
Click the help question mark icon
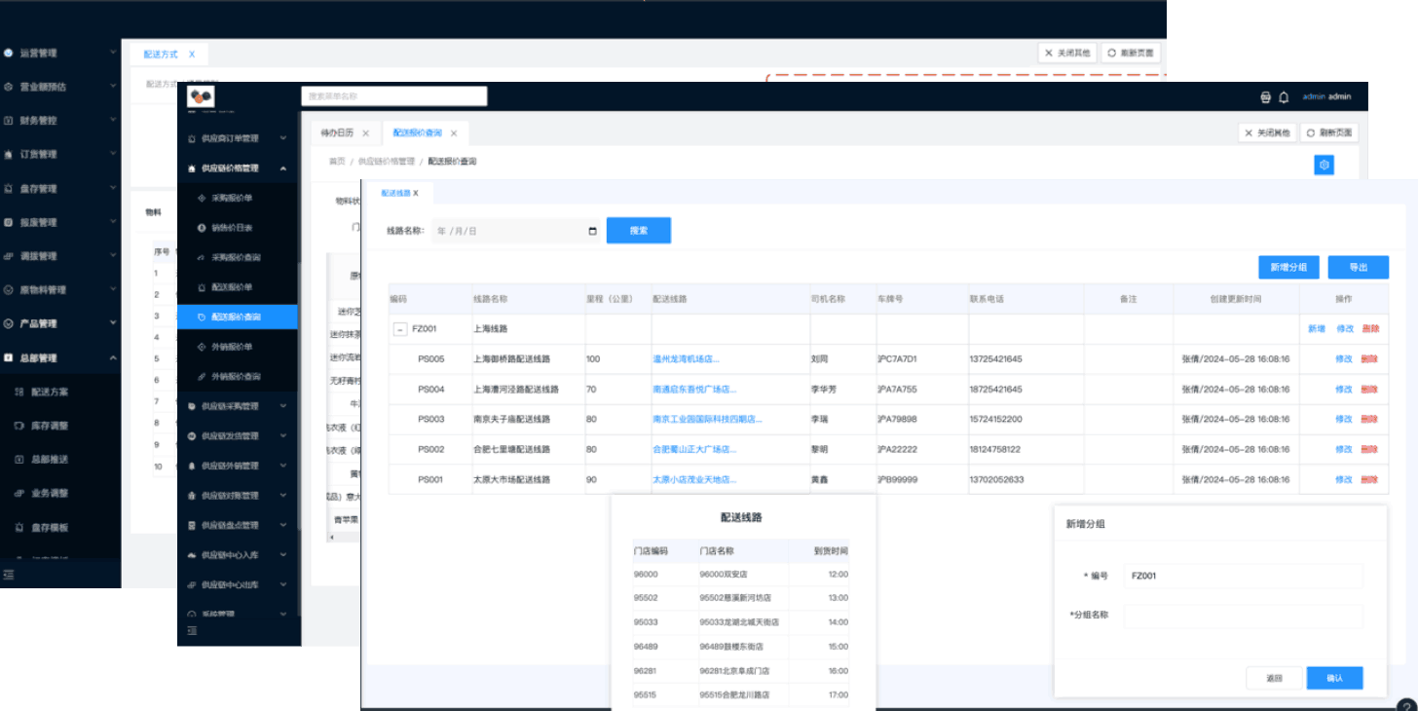click(x=1405, y=705)
